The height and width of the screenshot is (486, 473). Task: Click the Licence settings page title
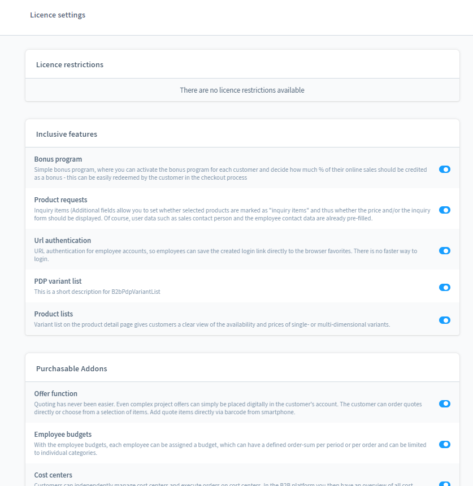58,15
